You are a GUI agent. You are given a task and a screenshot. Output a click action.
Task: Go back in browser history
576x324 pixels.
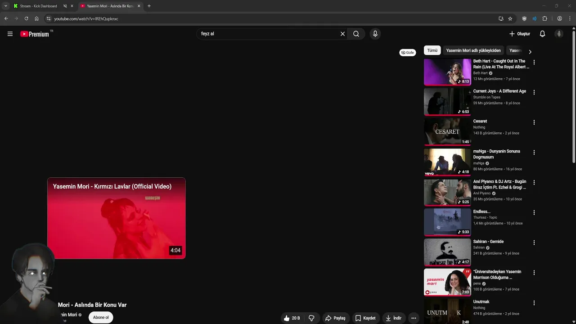6,18
